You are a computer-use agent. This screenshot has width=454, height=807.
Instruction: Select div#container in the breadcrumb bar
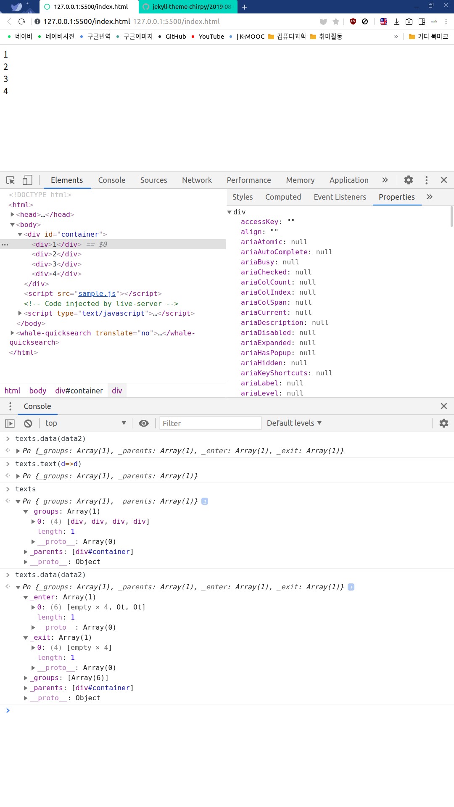79,391
